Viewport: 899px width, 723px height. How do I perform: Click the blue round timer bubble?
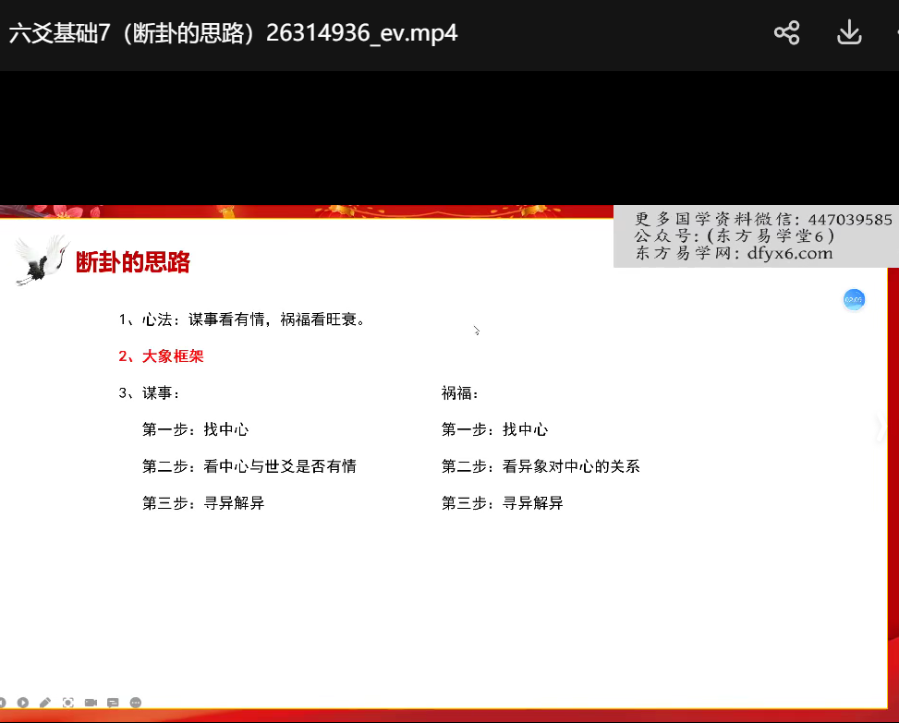click(853, 299)
